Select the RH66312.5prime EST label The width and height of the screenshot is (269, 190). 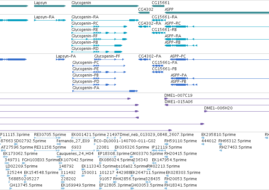tap(235, 141)
